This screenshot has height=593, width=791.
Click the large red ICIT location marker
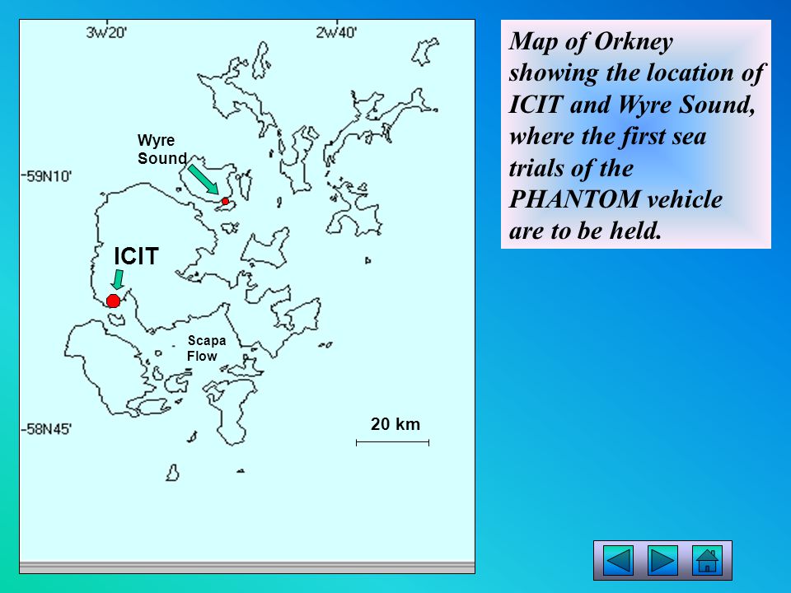[x=114, y=301]
